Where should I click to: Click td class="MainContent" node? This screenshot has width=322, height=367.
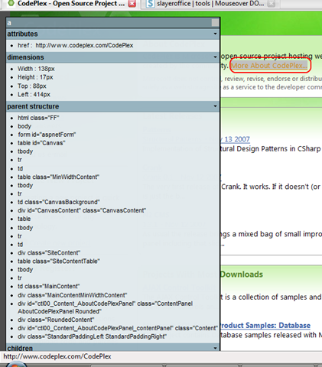point(49,287)
